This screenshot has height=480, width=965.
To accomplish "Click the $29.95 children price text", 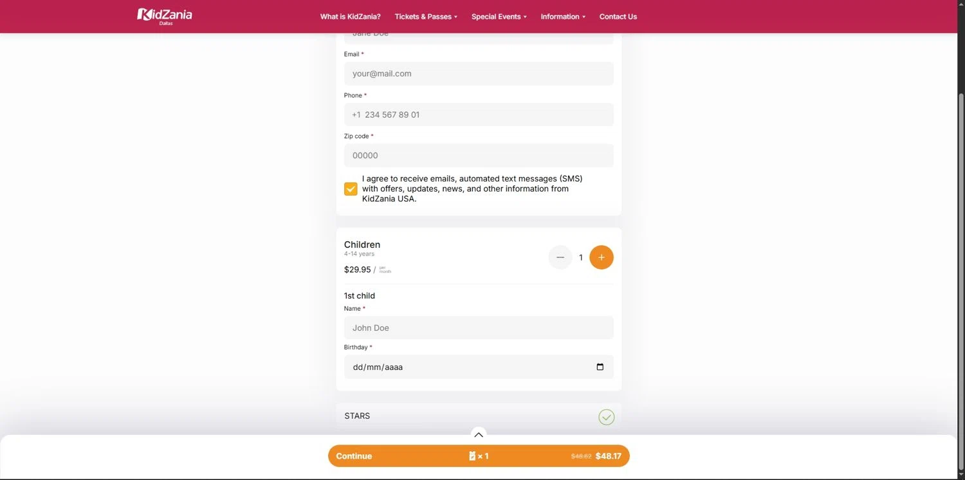I will click(357, 270).
